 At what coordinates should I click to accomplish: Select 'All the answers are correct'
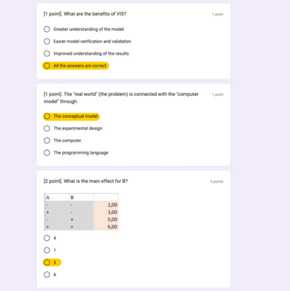[x=47, y=66]
